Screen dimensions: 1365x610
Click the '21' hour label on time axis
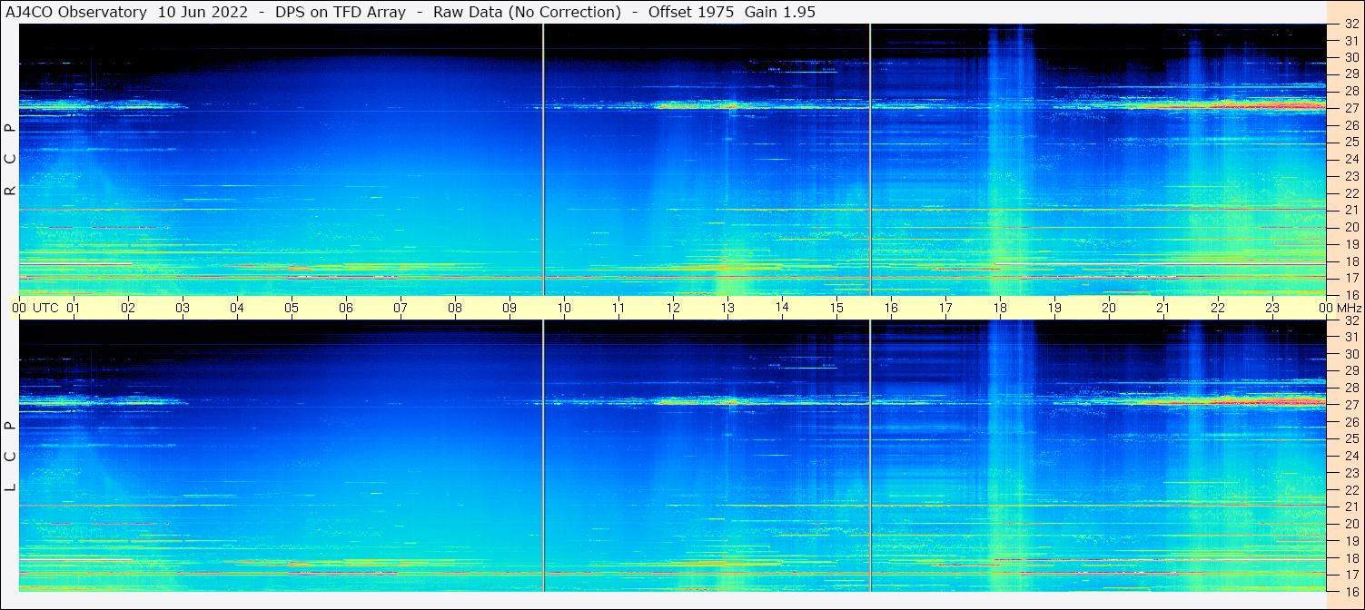click(x=1163, y=308)
